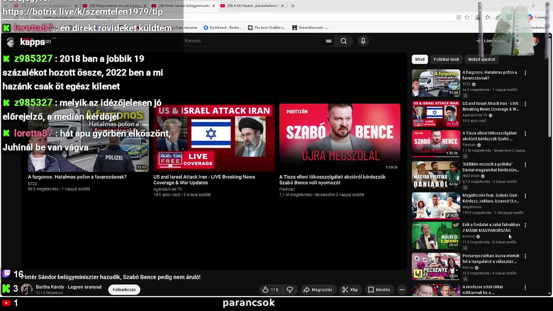553x311 pixels.
Task: Open options menu for Érik a fordulat sidebar video
Action: coord(525,225)
